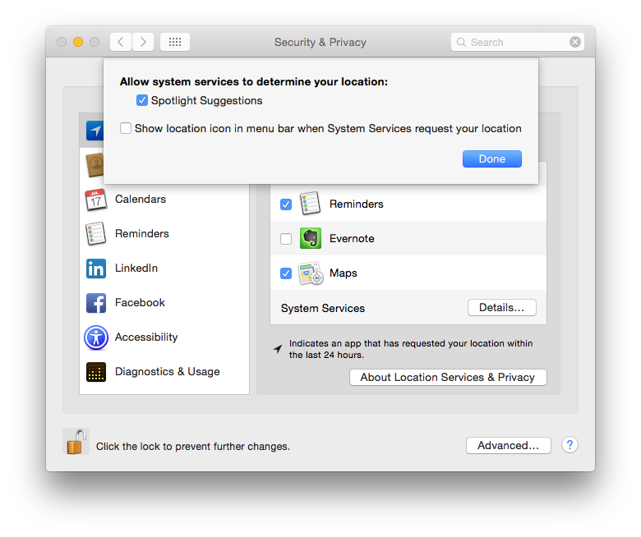This screenshot has width=641, height=537.
Task: Click the Diagnostics & Usage icon
Action: pyautogui.click(x=96, y=372)
